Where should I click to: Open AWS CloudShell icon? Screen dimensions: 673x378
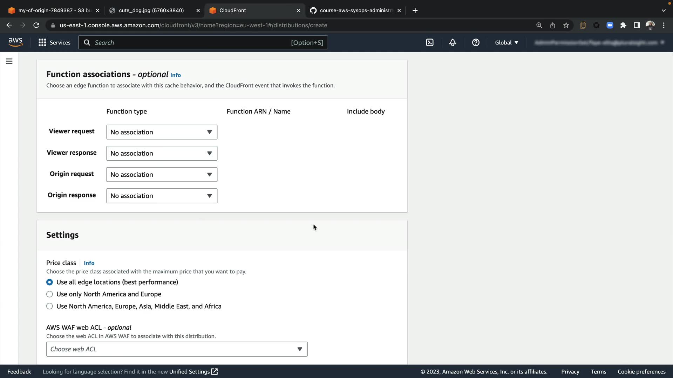[x=430, y=43]
